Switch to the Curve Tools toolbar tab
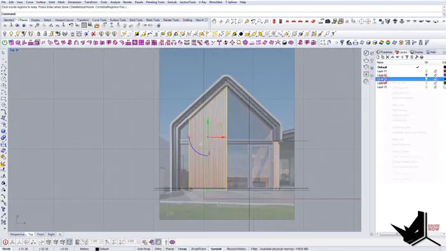446x251 pixels. [x=99, y=20]
